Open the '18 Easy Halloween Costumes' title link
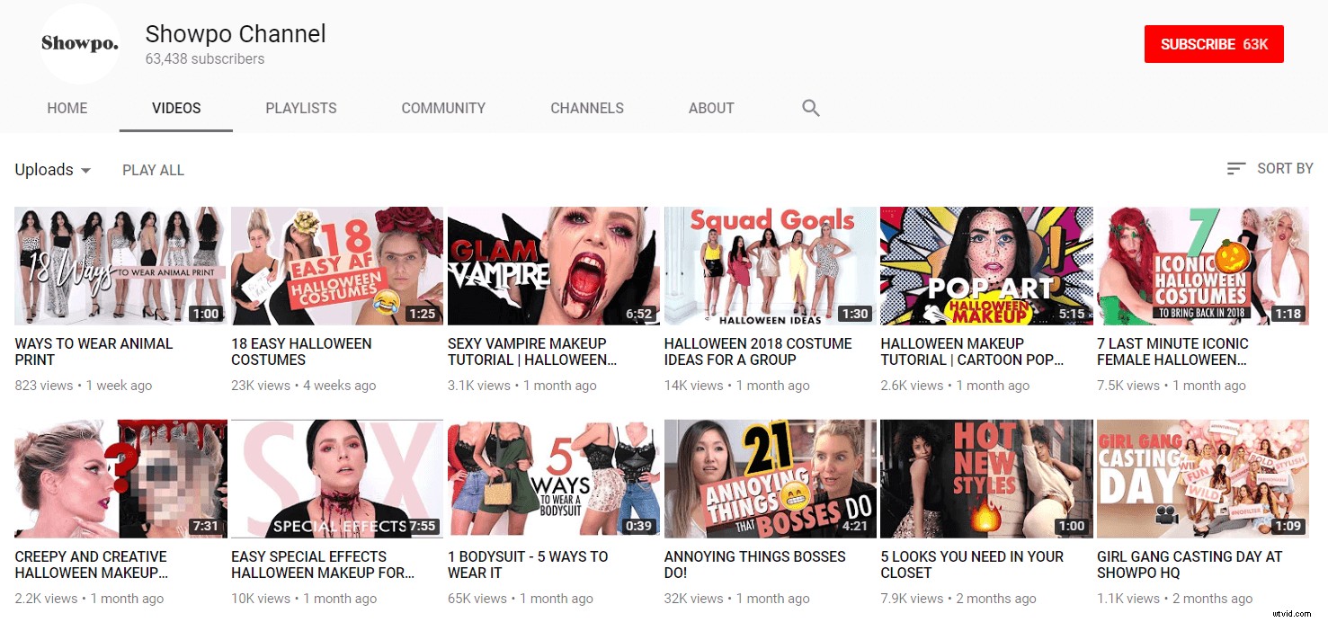Image resolution: width=1328 pixels, height=622 pixels. click(301, 351)
